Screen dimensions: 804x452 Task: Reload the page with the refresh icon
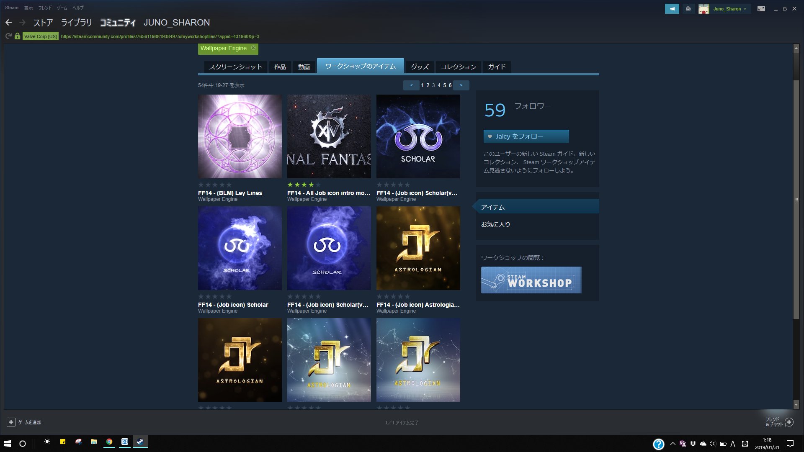tap(8, 36)
